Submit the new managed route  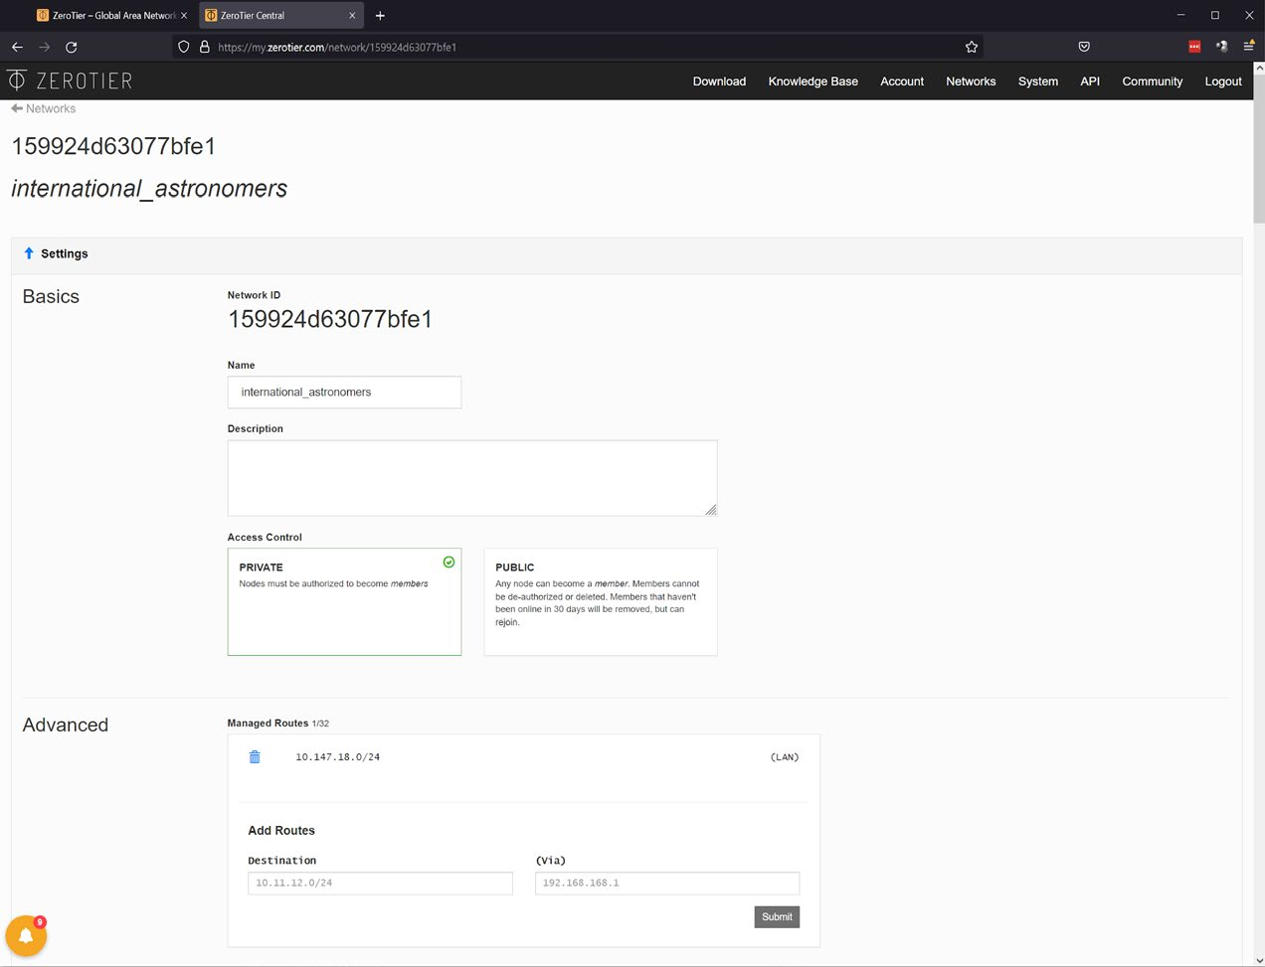[777, 916]
